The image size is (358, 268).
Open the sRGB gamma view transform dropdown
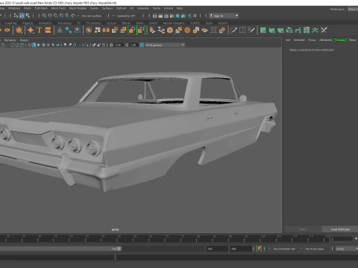pos(165,45)
